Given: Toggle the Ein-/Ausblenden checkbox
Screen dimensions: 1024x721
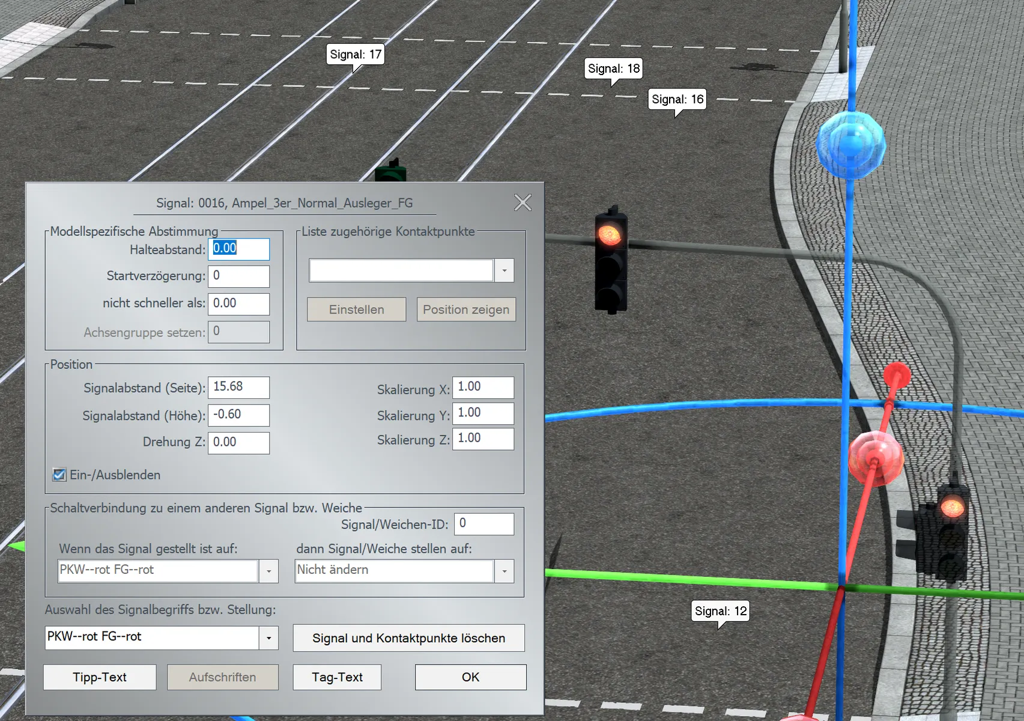Looking at the screenshot, I should 59,475.
